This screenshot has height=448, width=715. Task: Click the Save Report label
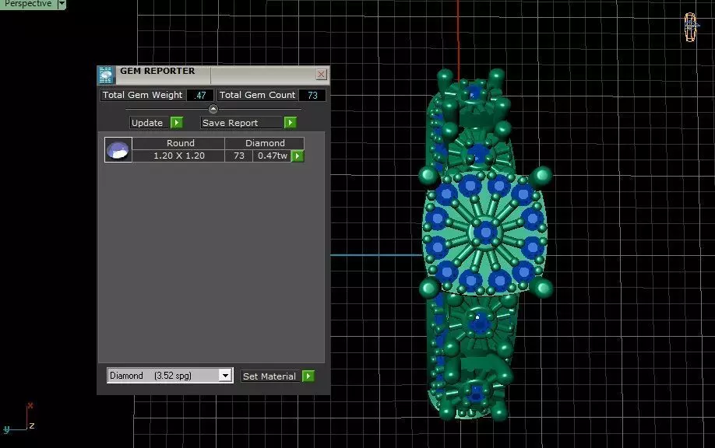click(242, 122)
